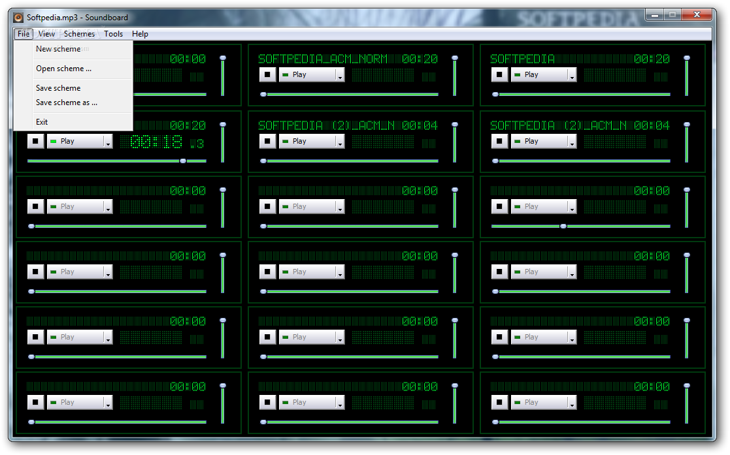
Task: Play the SOFTPEDIA 00:20 sound
Action: click(539, 74)
